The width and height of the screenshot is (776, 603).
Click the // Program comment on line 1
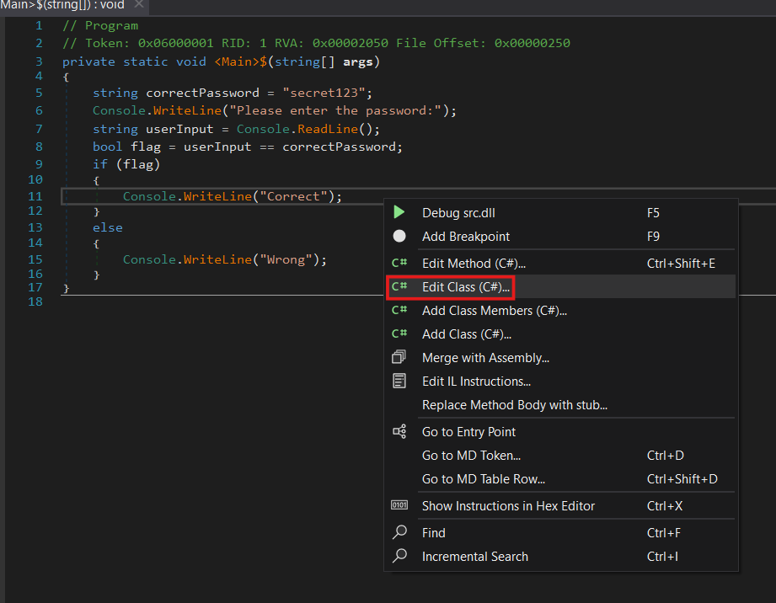(x=100, y=26)
